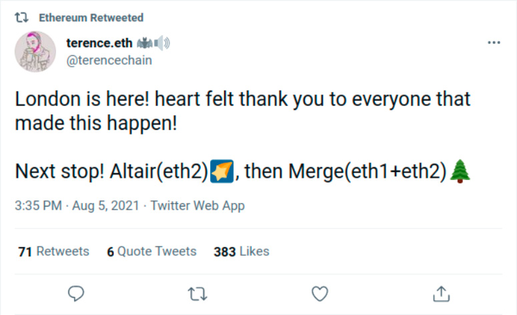Click the speaker emoji next to terence.eth
This screenshot has width=517, height=315.
(x=163, y=43)
